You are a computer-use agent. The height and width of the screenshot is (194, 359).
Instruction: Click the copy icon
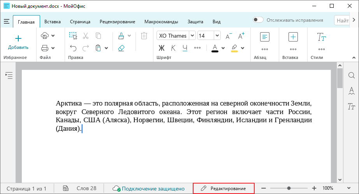click(98, 36)
